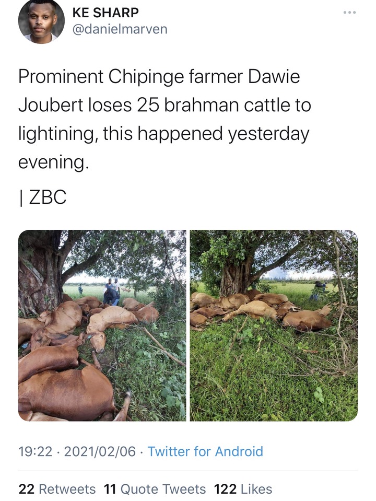View the 11 Quote Tweets list
Screen dimensions: 376x501
click(x=155, y=489)
